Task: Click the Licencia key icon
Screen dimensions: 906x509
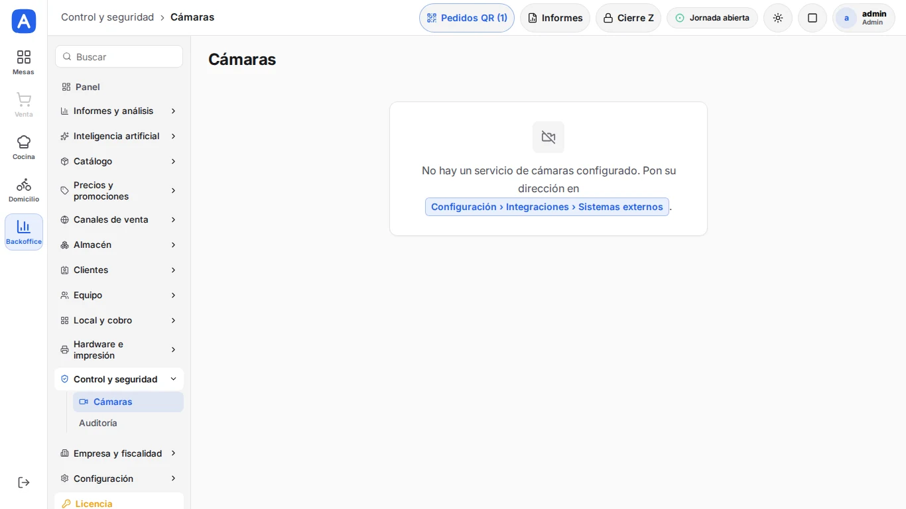Action: [x=66, y=504]
